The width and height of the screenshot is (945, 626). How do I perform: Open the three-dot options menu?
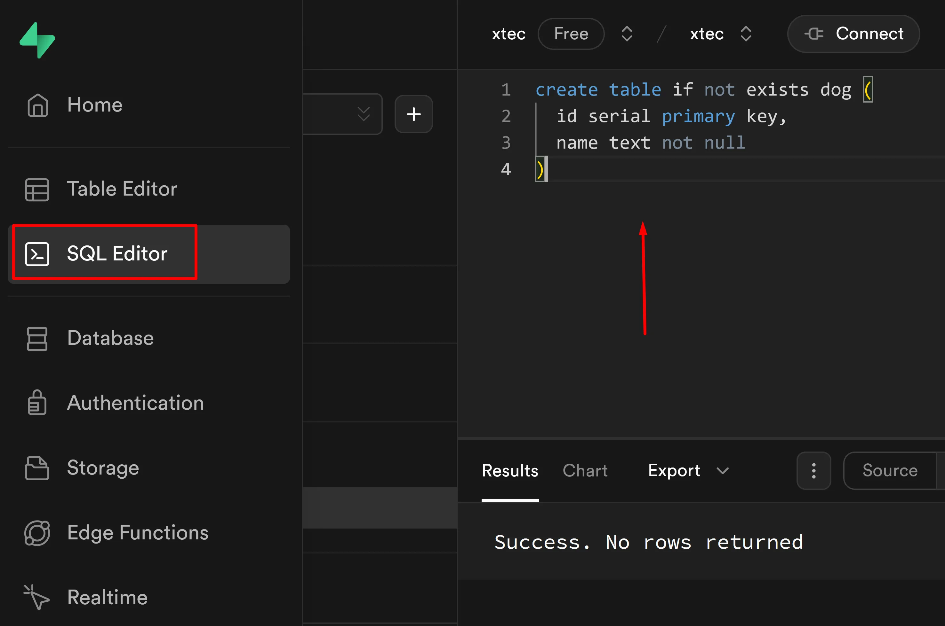(x=813, y=471)
